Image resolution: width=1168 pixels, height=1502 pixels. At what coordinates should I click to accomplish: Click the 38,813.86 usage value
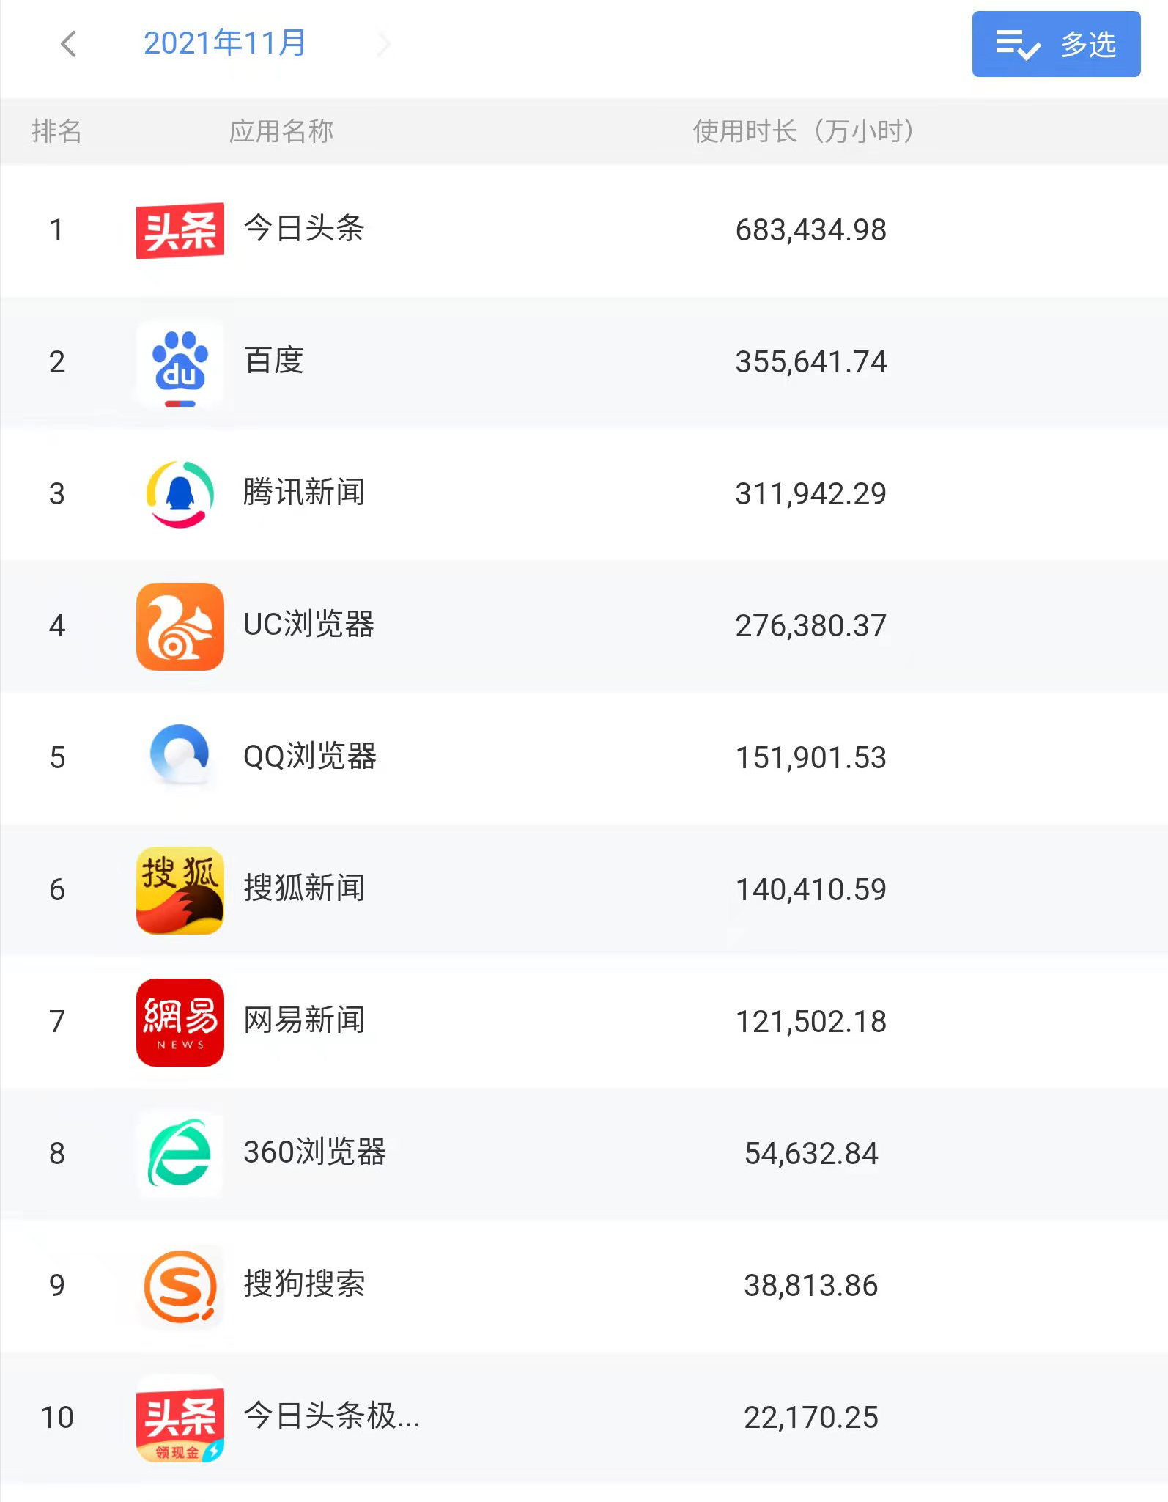tap(811, 1286)
